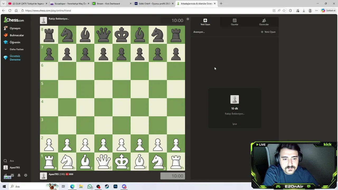Screen dimensions: 338x190
Task: Cancel the search with İptal
Action: 234,124
